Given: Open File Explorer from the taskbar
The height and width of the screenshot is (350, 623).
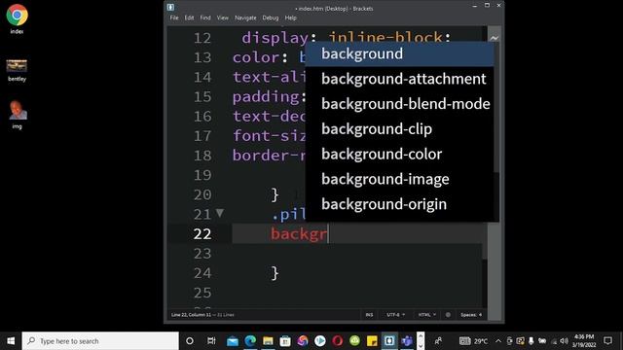Looking at the screenshot, I should coord(268,341).
